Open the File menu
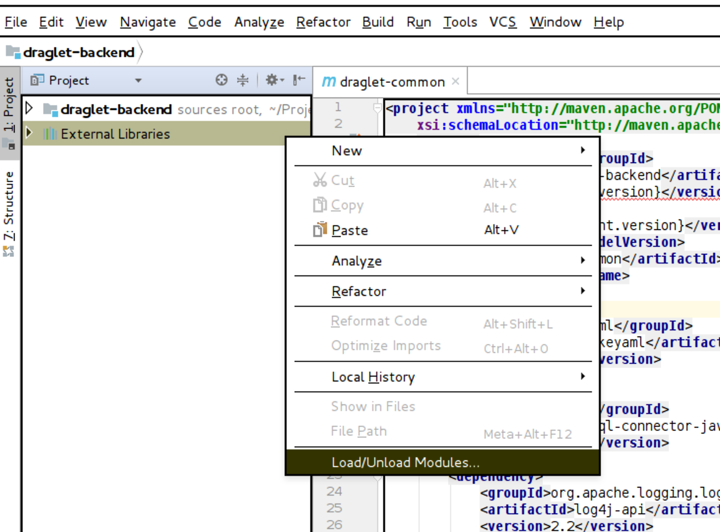 coord(16,22)
